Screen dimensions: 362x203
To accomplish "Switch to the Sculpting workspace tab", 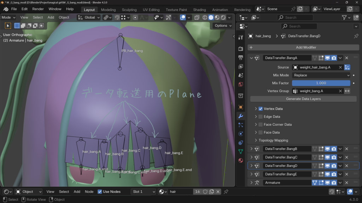I will pos(129,10).
